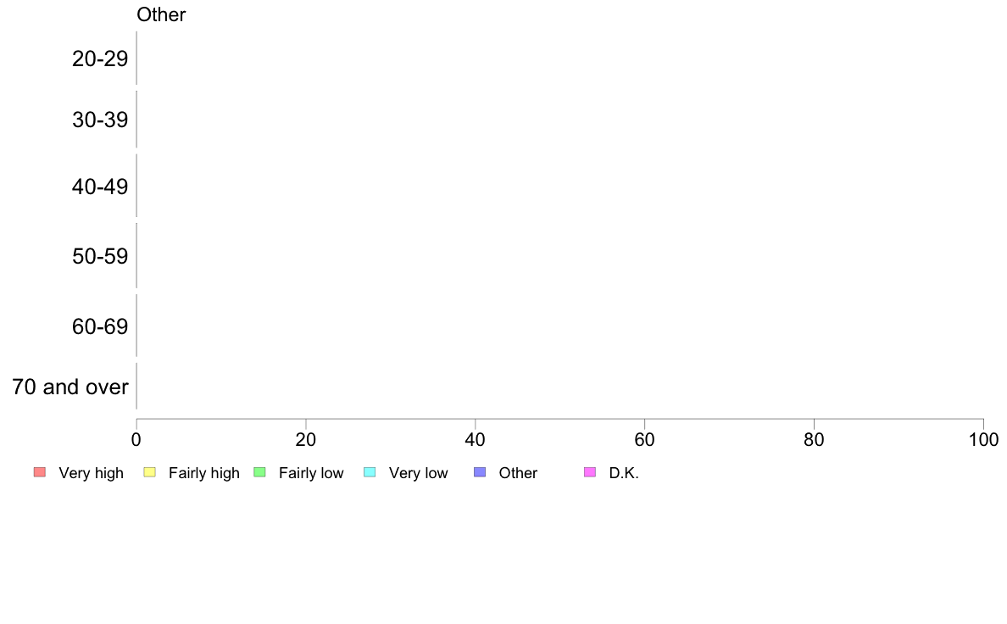Click the magenta D.K. legend swatch
The width and height of the screenshot is (1007, 624).
pos(590,472)
